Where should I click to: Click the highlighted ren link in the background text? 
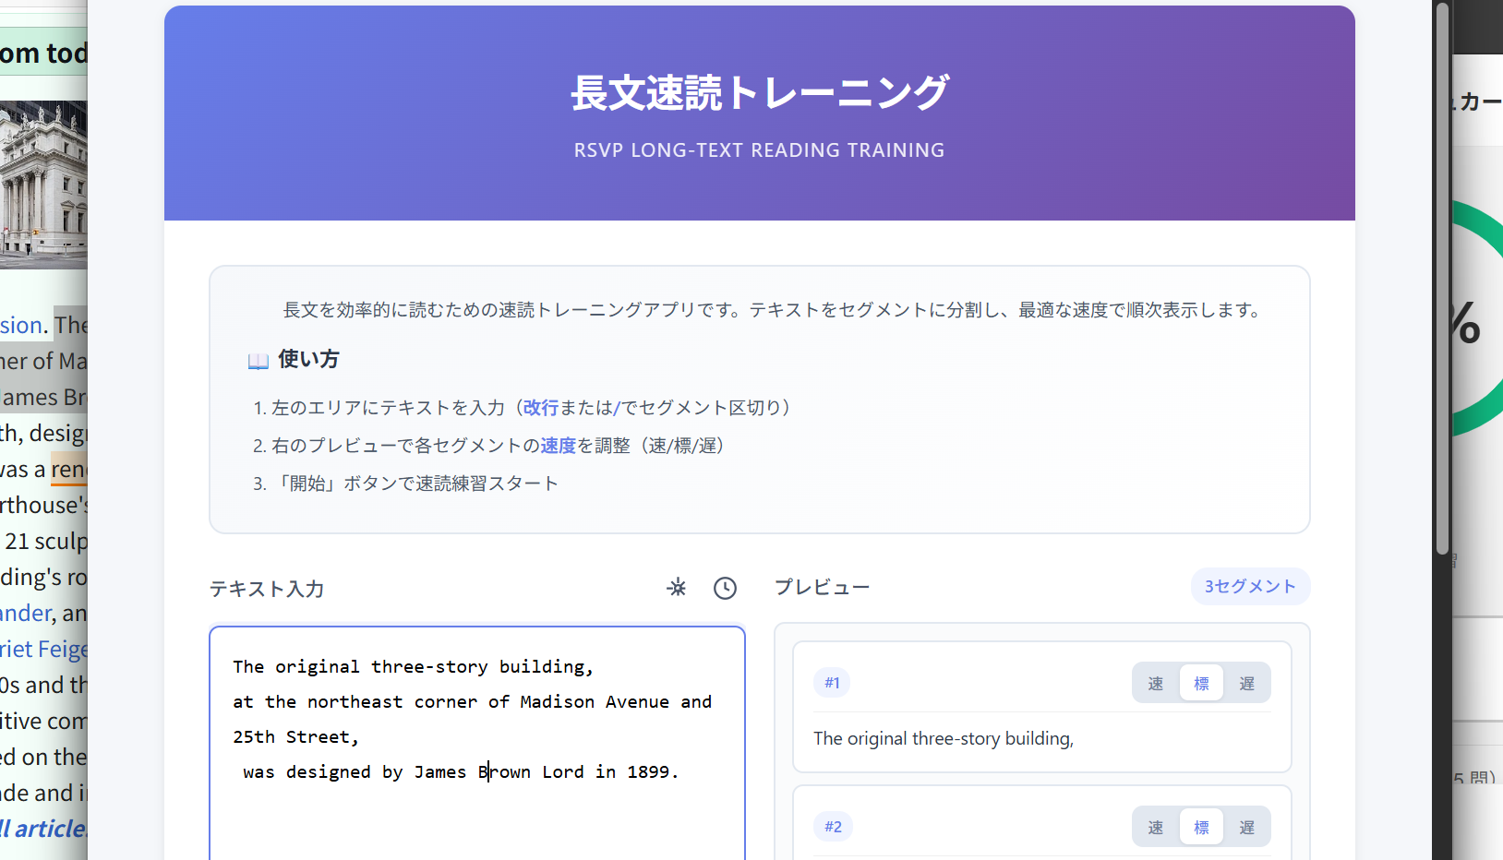click(x=69, y=469)
